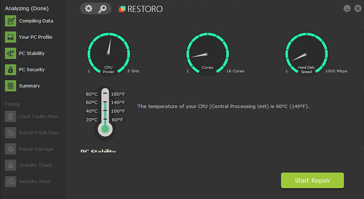Click the RESTORO title text

(x=145, y=9)
